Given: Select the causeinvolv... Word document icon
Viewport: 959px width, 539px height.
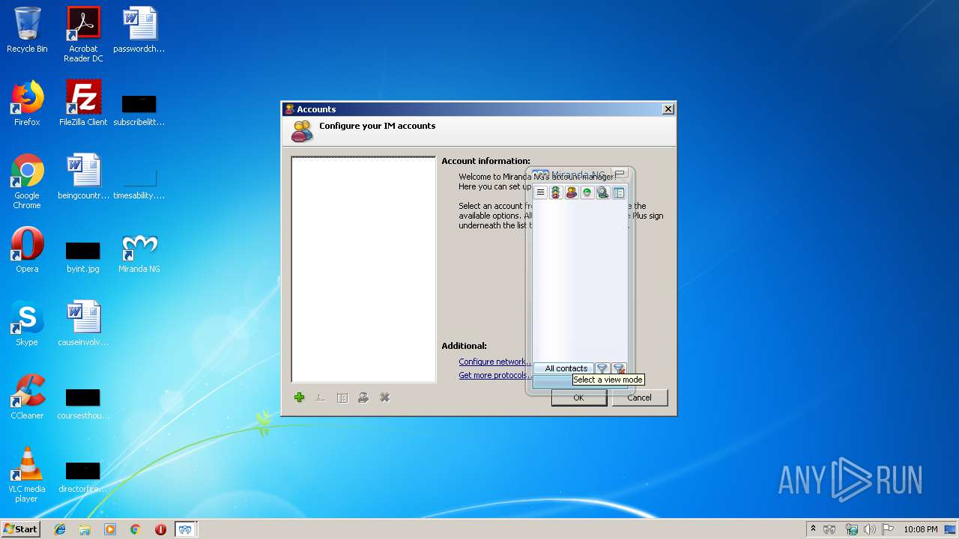Looking at the screenshot, I should tap(83, 323).
